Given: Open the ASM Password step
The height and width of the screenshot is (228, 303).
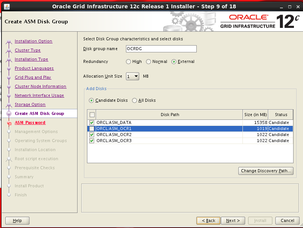Looking at the screenshot, I should click(x=30, y=122).
